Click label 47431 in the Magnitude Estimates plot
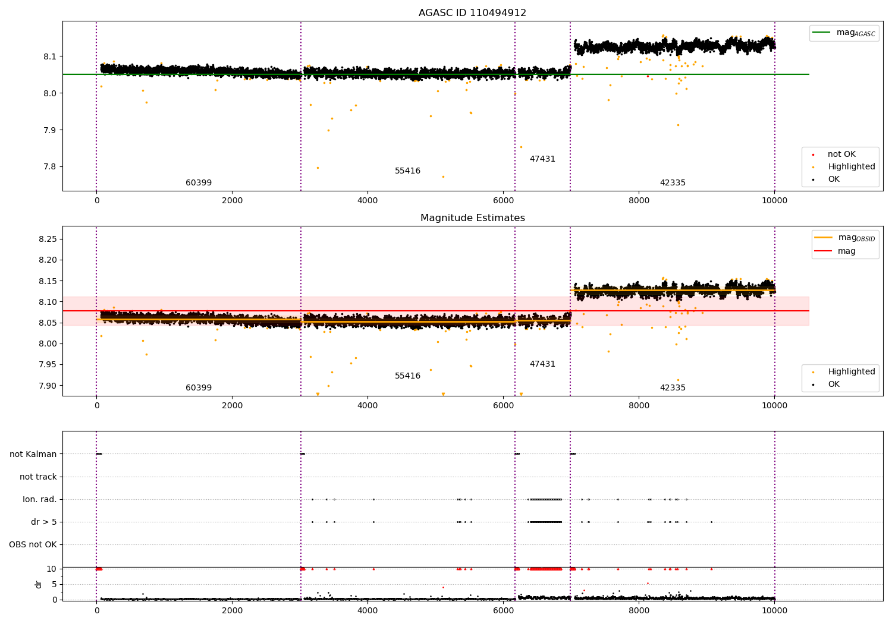The width and height of the screenshot is (892, 624). tap(542, 364)
